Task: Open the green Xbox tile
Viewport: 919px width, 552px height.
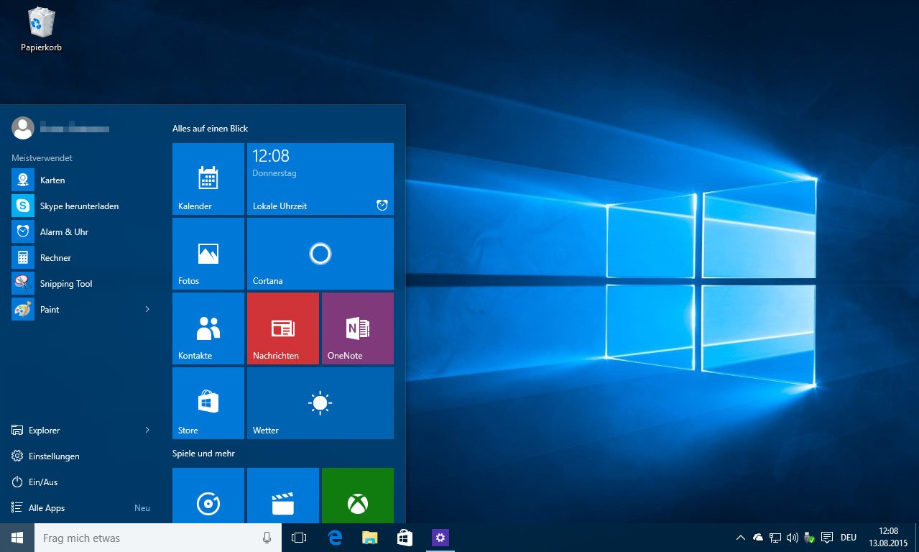Action: [358, 495]
